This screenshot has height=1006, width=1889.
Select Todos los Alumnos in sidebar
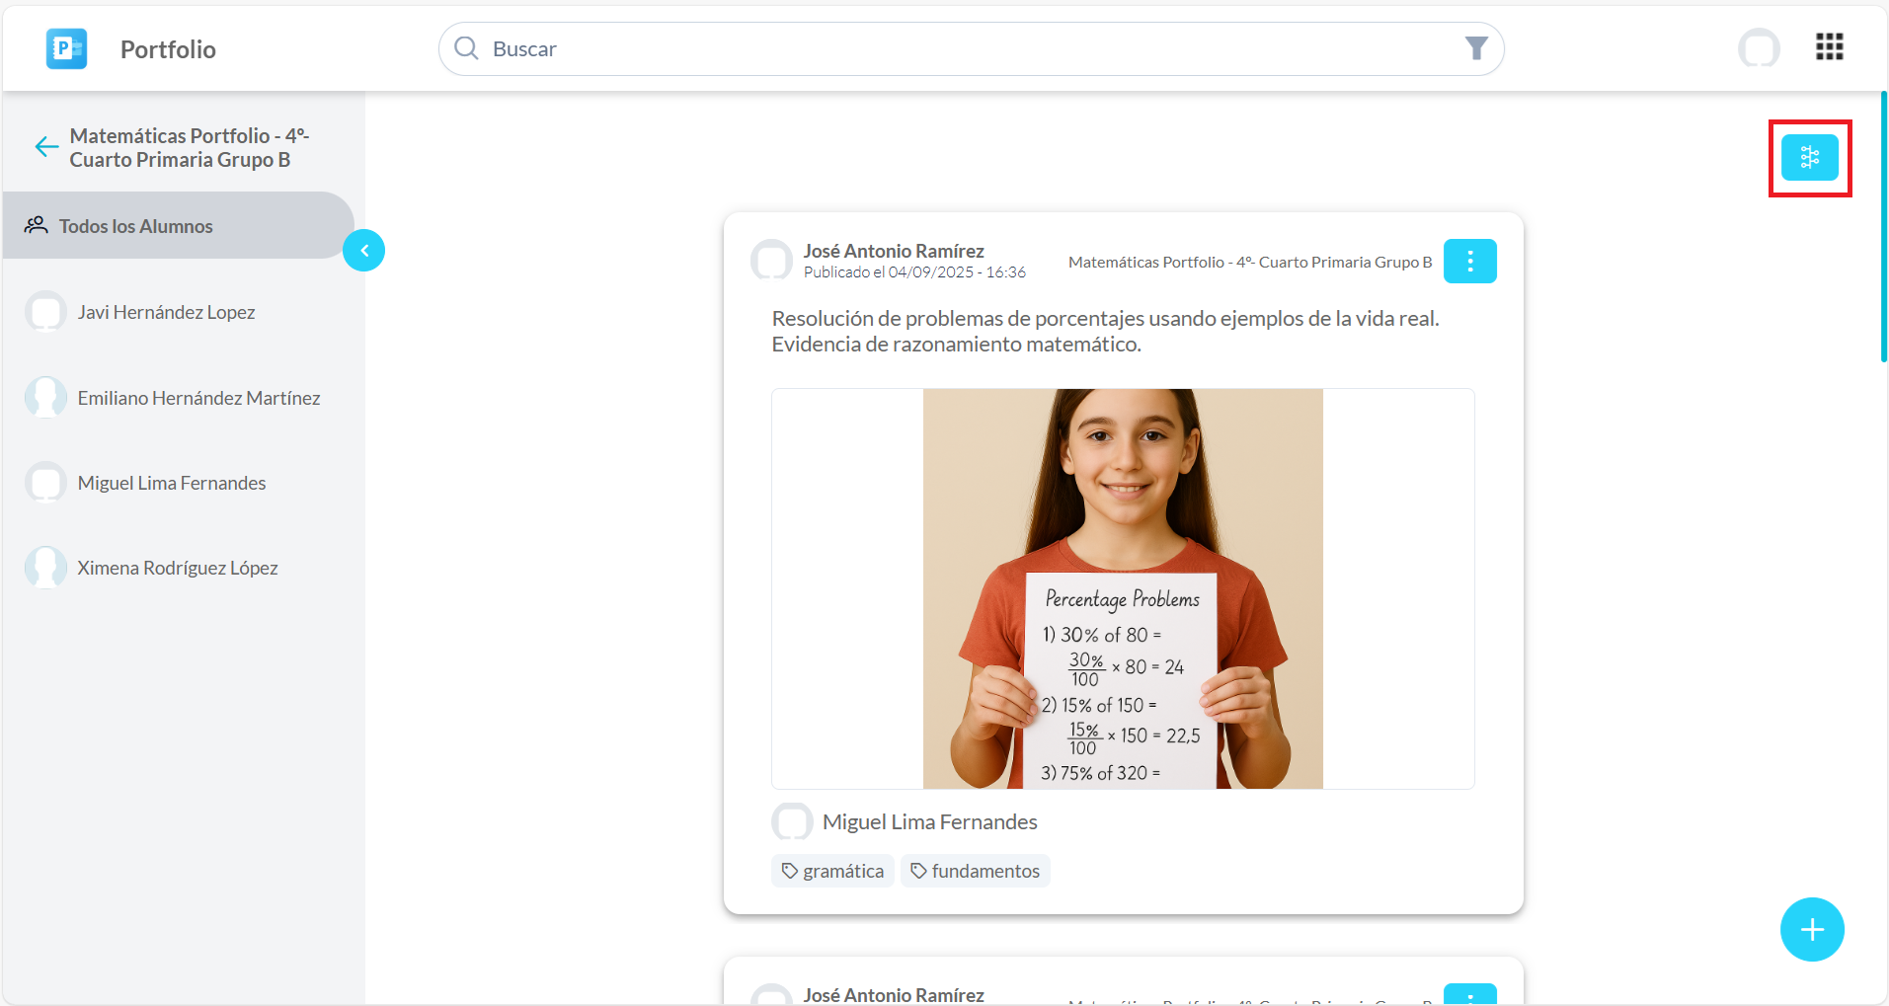[x=136, y=226]
